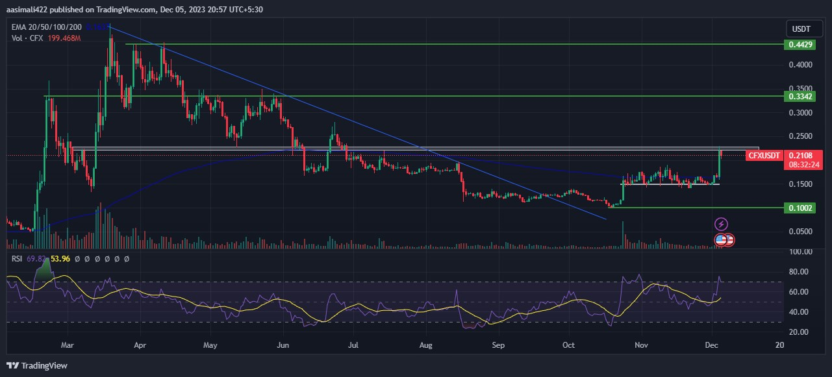
Task: Click the 20.00 RSI scale label
Action: (799, 332)
